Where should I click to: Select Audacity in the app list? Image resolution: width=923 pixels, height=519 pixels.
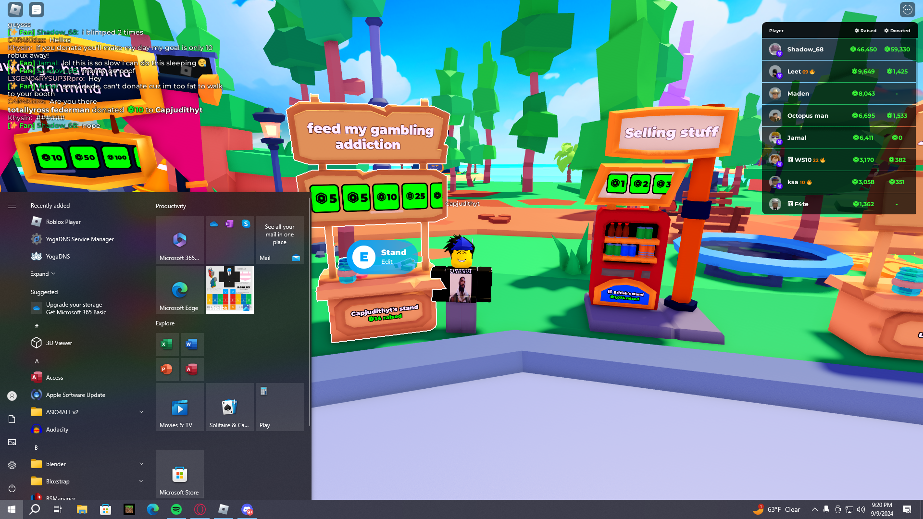pyautogui.click(x=57, y=430)
